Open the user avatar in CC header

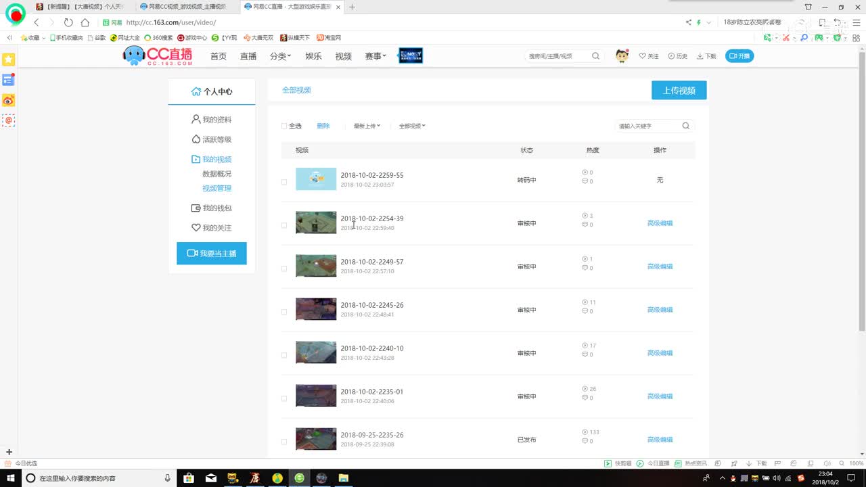coord(622,56)
